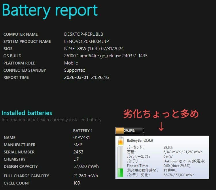This screenshot has height=190, width=216.
Task: Select the '容量' label in popup
Action: (x=132, y=152)
